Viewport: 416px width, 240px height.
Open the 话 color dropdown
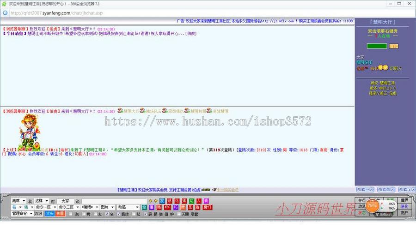coord(28,207)
